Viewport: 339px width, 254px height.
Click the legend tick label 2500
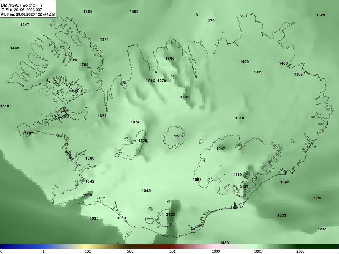(300, 252)
